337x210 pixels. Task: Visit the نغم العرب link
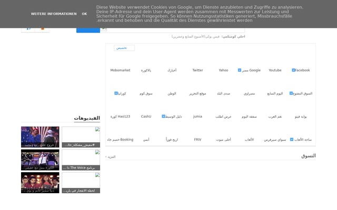(275, 117)
